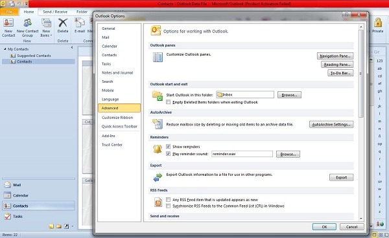Open the File tab
The image size is (389, 238).
tap(9, 12)
